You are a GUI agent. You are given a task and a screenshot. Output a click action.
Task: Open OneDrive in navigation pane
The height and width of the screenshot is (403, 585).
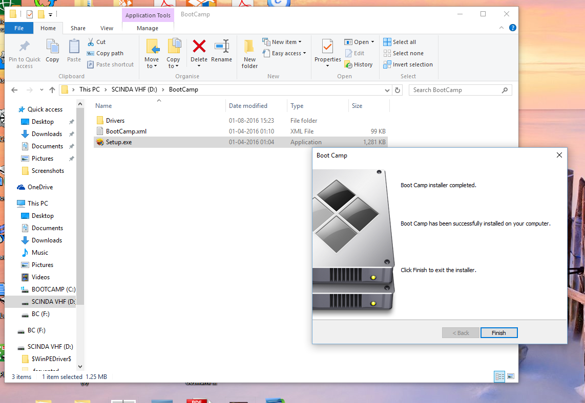pos(40,187)
